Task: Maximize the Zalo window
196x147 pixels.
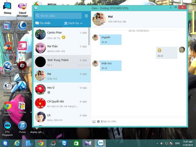Action: coord(175,7)
